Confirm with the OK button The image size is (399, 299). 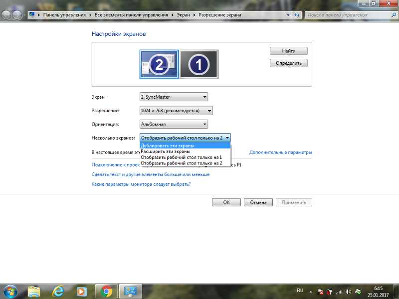pyautogui.click(x=226, y=202)
